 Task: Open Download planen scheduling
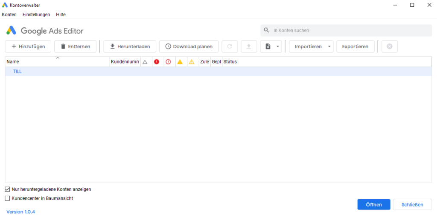click(x=189, y=47)
